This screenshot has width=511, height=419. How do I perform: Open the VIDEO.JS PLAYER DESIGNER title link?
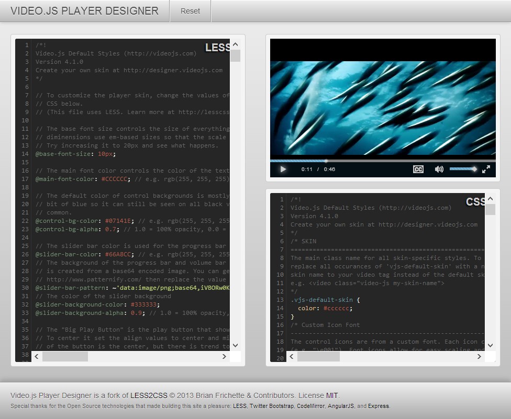coord(84,11)
